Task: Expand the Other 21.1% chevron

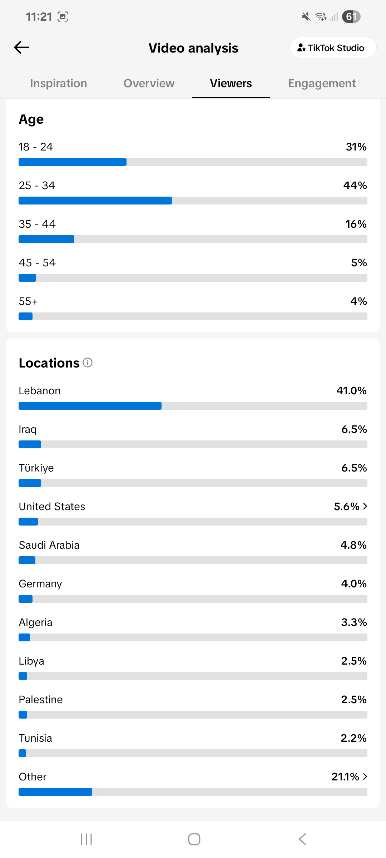Action: [365, 776]
